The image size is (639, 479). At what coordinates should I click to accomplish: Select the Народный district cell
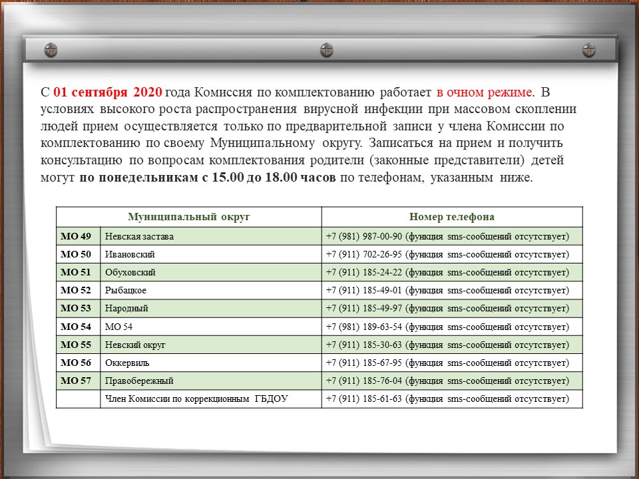click(126, 308)
